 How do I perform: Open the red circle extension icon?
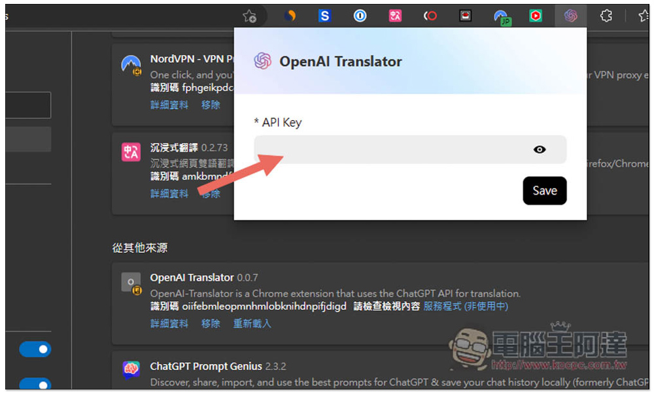(x=430, y=16)
